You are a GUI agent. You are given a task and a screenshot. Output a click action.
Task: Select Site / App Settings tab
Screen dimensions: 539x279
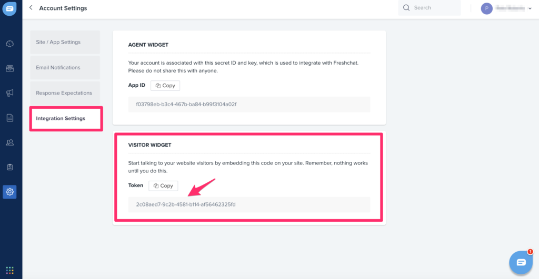point(65,42)
